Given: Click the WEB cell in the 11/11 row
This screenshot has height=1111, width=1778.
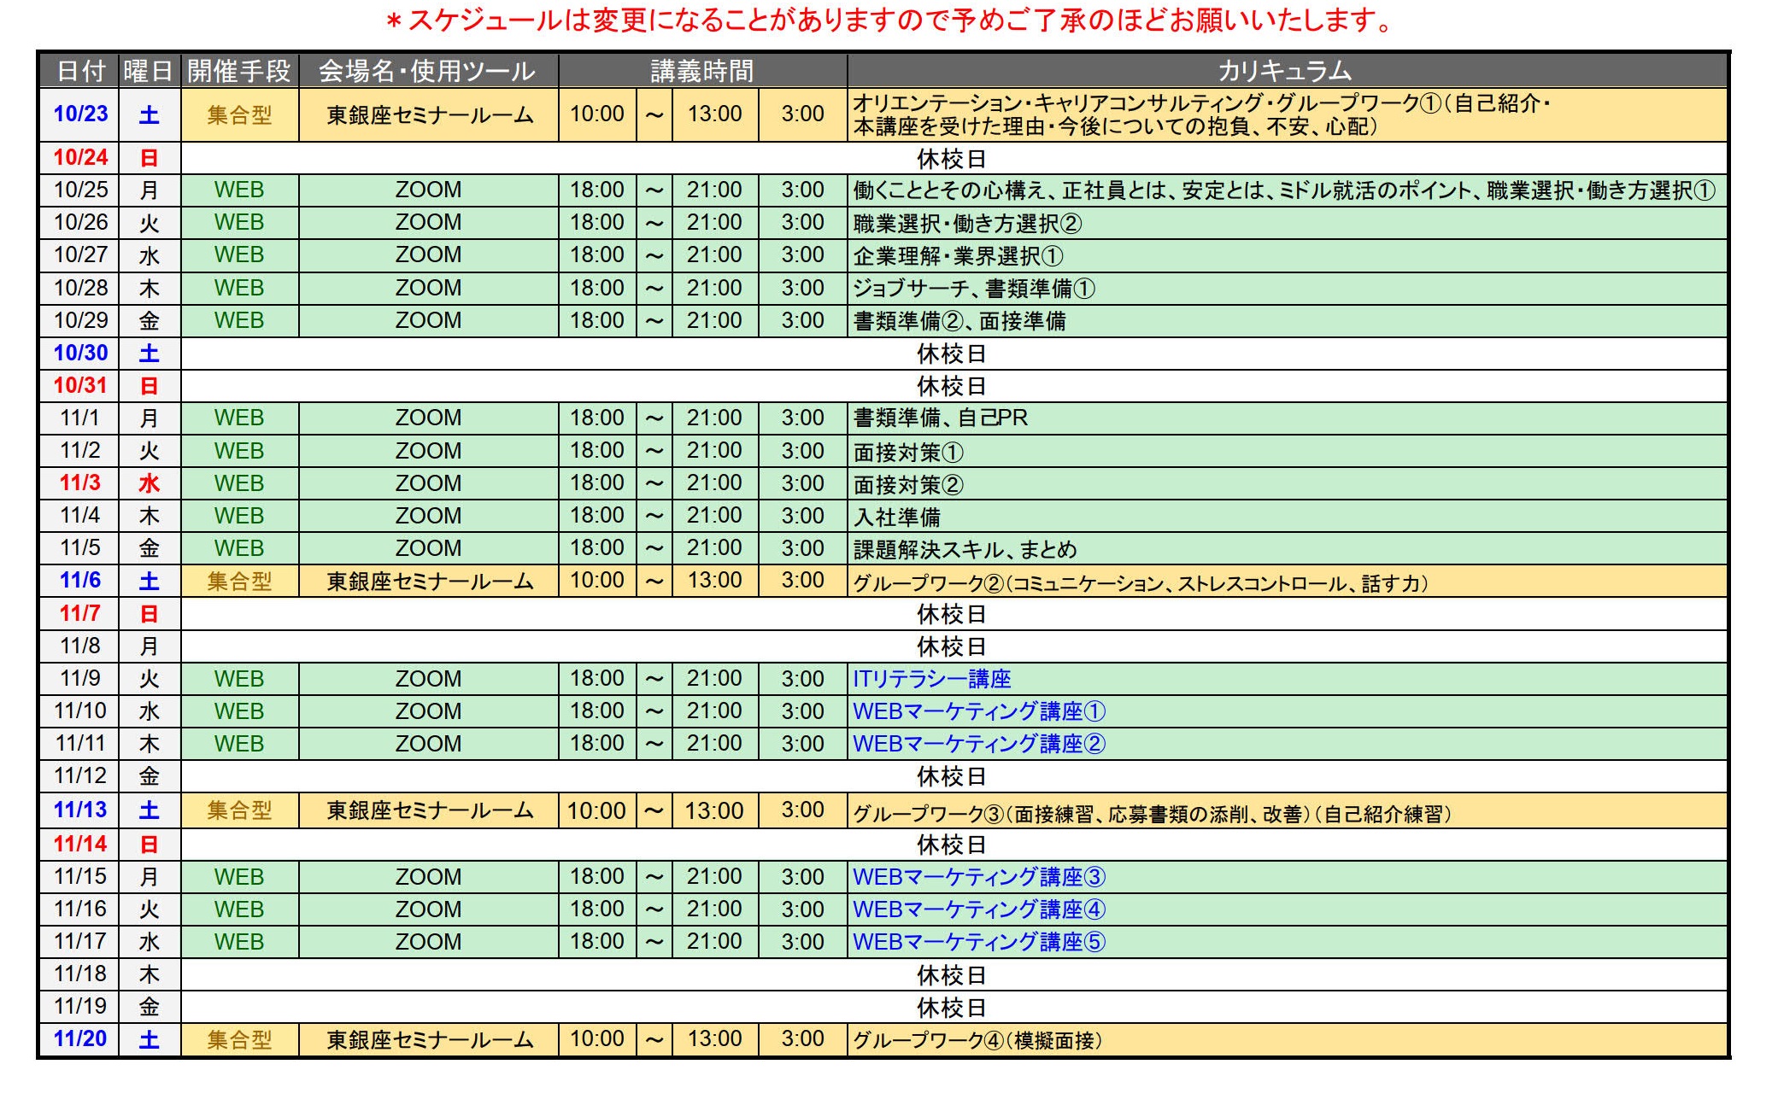Looking at the screenshot, I should click(240, 744).
